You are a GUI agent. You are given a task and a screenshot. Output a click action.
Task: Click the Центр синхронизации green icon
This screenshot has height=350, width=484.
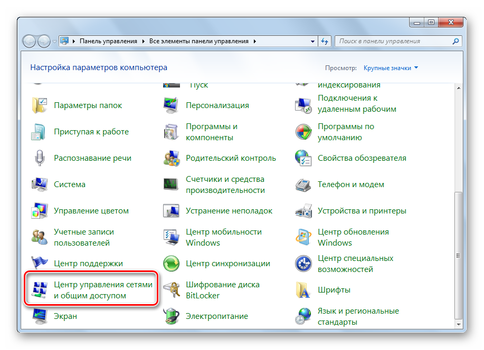172,263
